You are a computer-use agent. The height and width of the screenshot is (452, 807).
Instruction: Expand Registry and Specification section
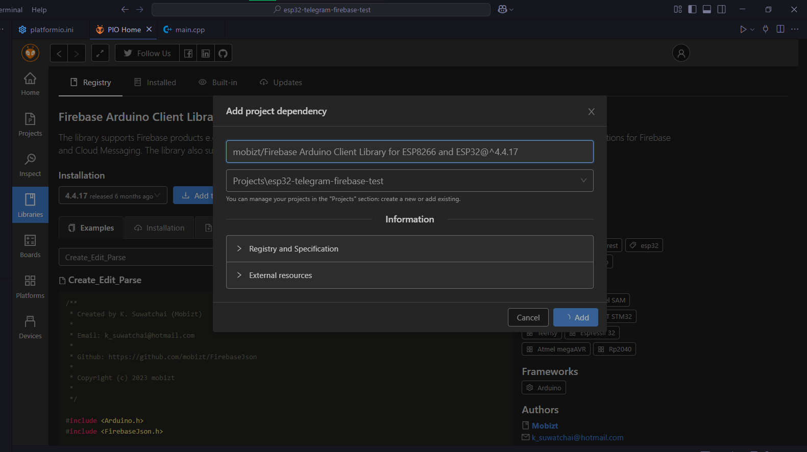coord(409,249)
